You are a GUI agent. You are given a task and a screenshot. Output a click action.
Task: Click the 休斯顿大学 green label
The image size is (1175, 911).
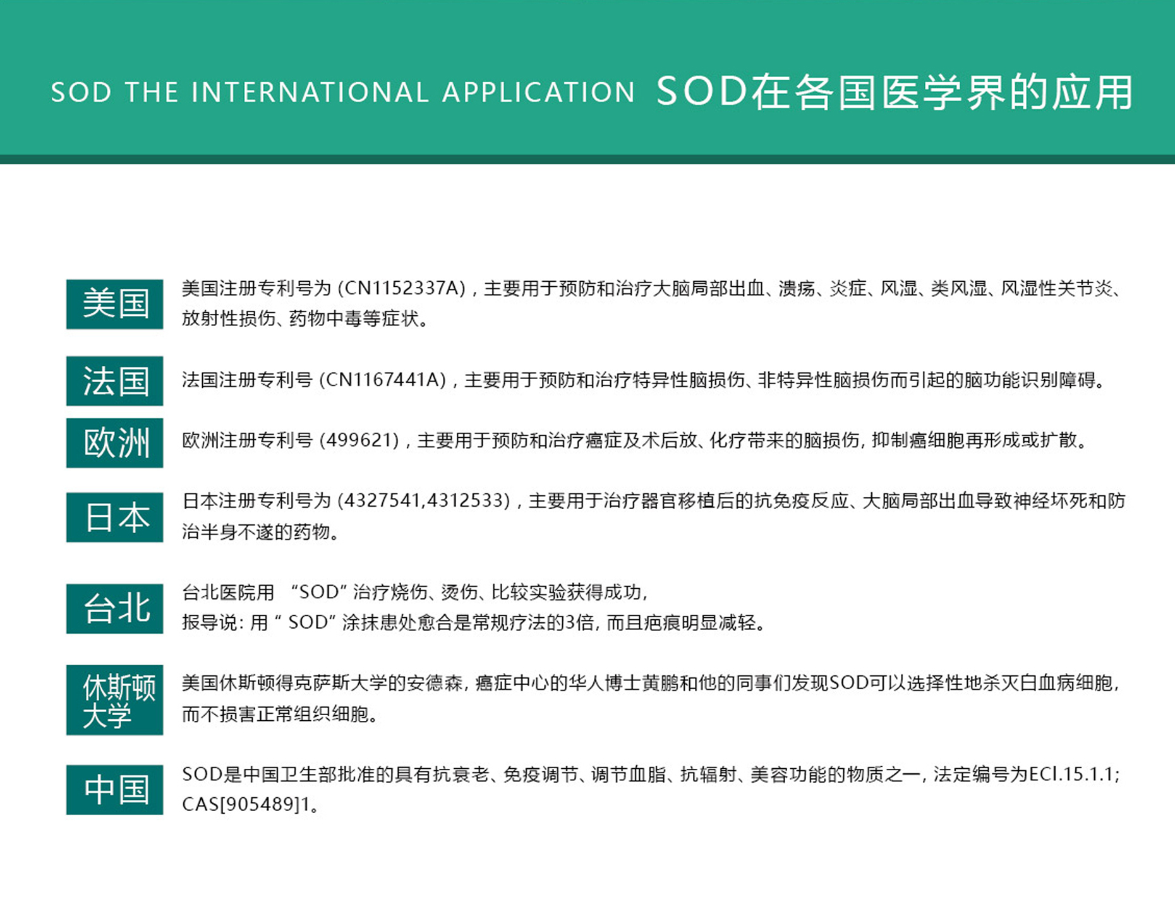click(x=114, y=700)
